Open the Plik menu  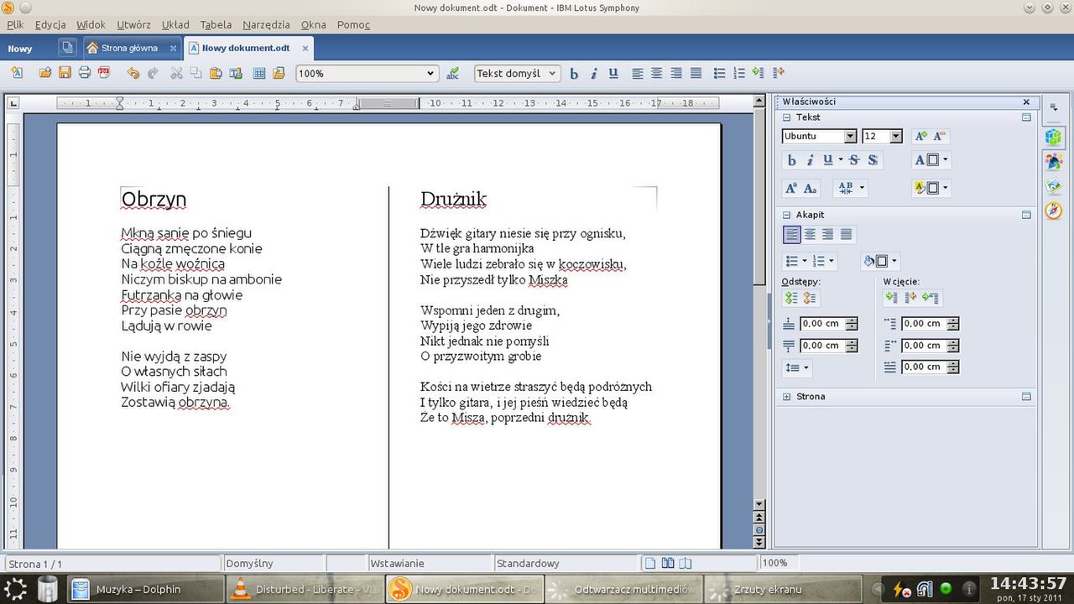tap(15, 24)
